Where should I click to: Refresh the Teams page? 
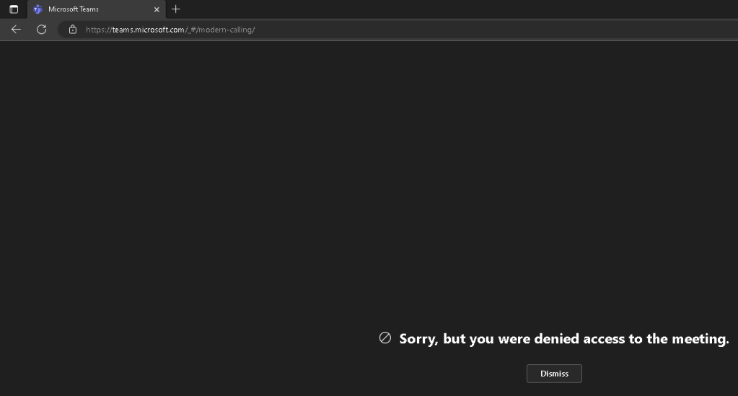click(x=41, y=30)
